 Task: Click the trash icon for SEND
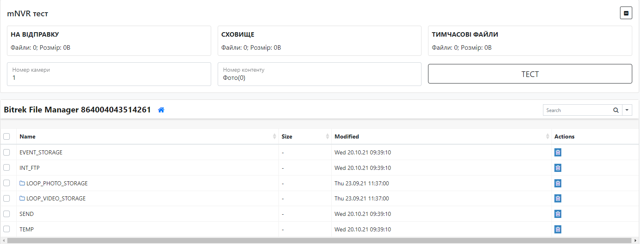pos(558,214)
